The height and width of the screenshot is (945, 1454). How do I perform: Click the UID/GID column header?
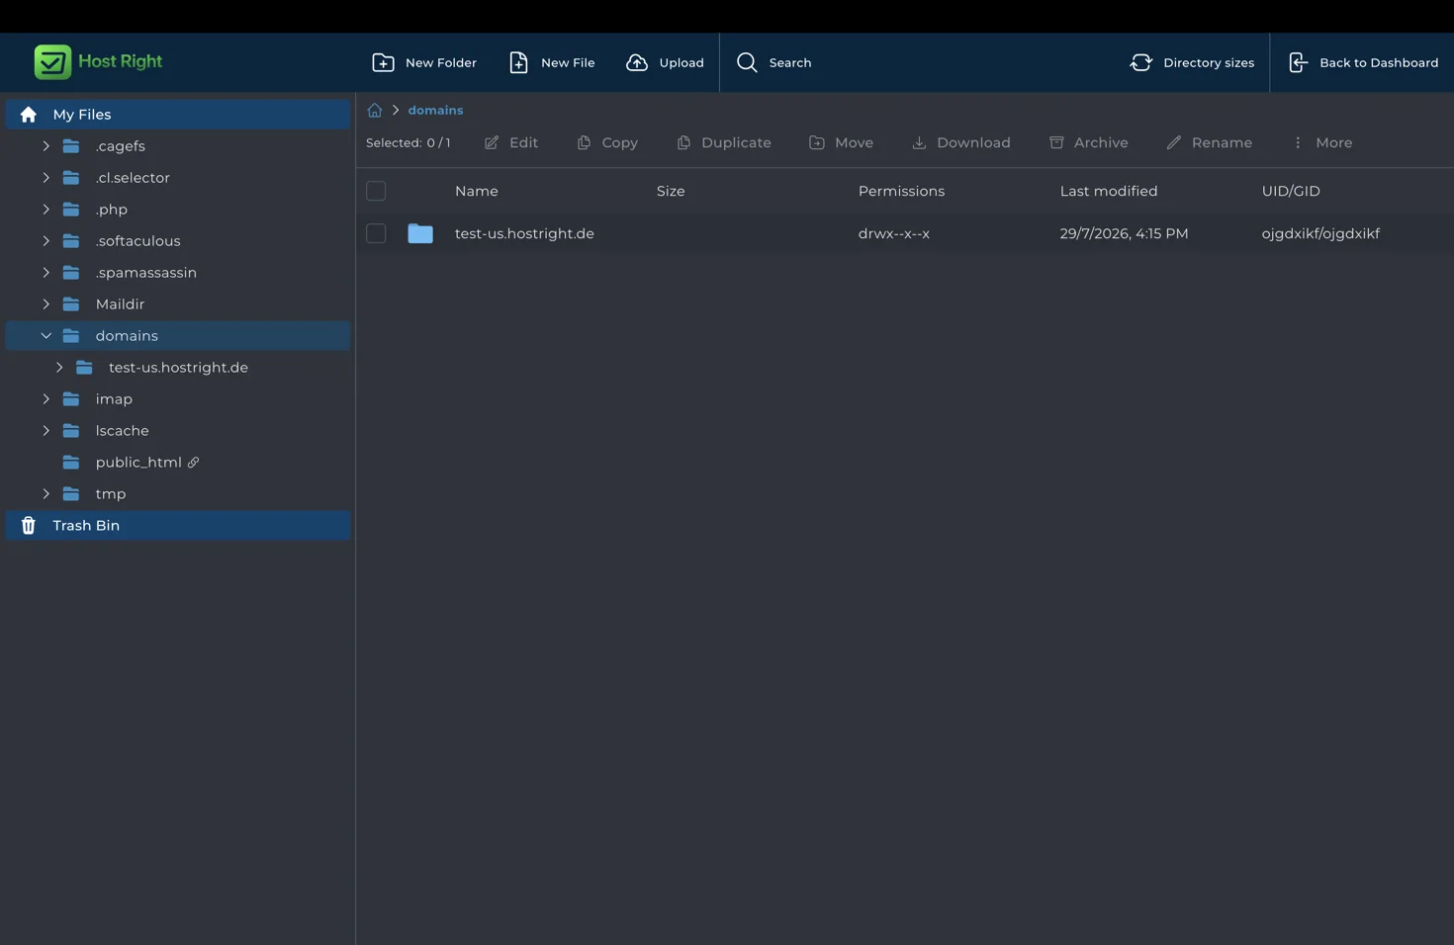point(1291,191)
